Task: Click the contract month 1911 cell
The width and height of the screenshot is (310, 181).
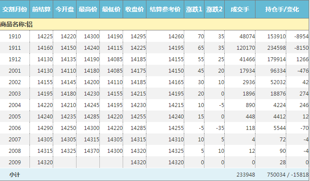Action: [15, 48]
